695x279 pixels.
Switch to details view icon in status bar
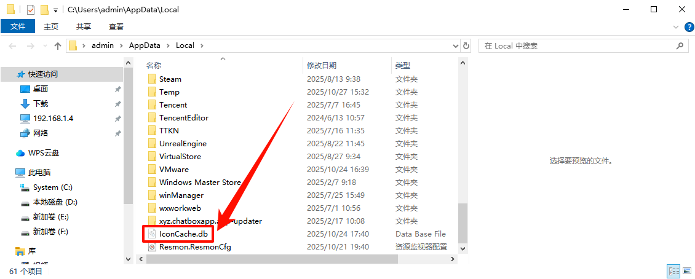(673, 270)
